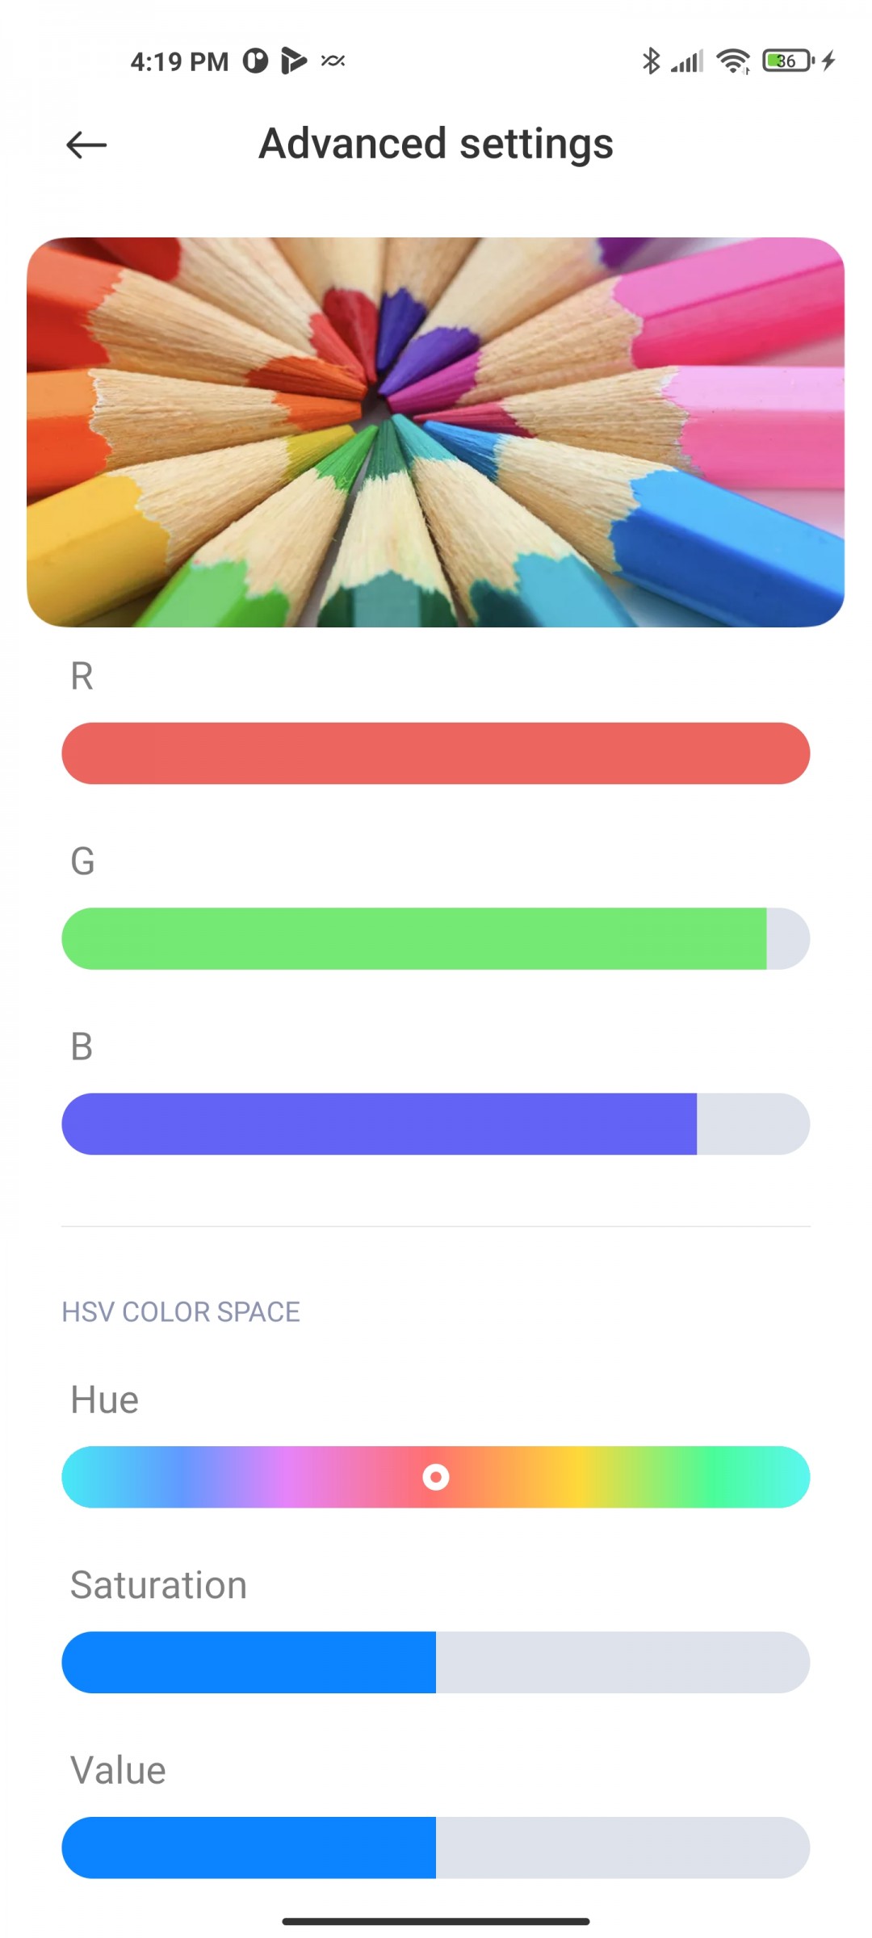Tap the back arrow icon
This screenshot has width=872, height=1938.
coord(86,145)
